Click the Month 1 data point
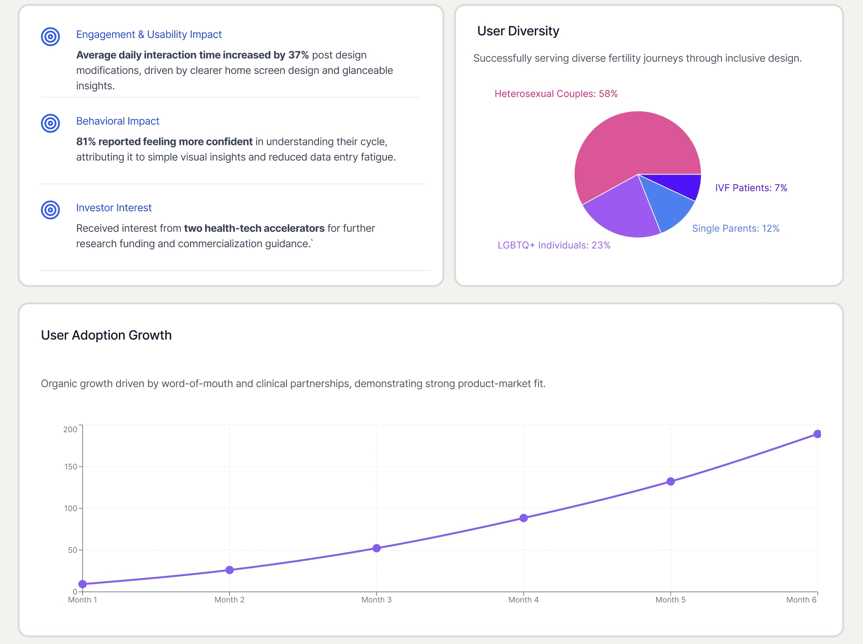Screen dimensions: 863x644 (x=83, y=584)
